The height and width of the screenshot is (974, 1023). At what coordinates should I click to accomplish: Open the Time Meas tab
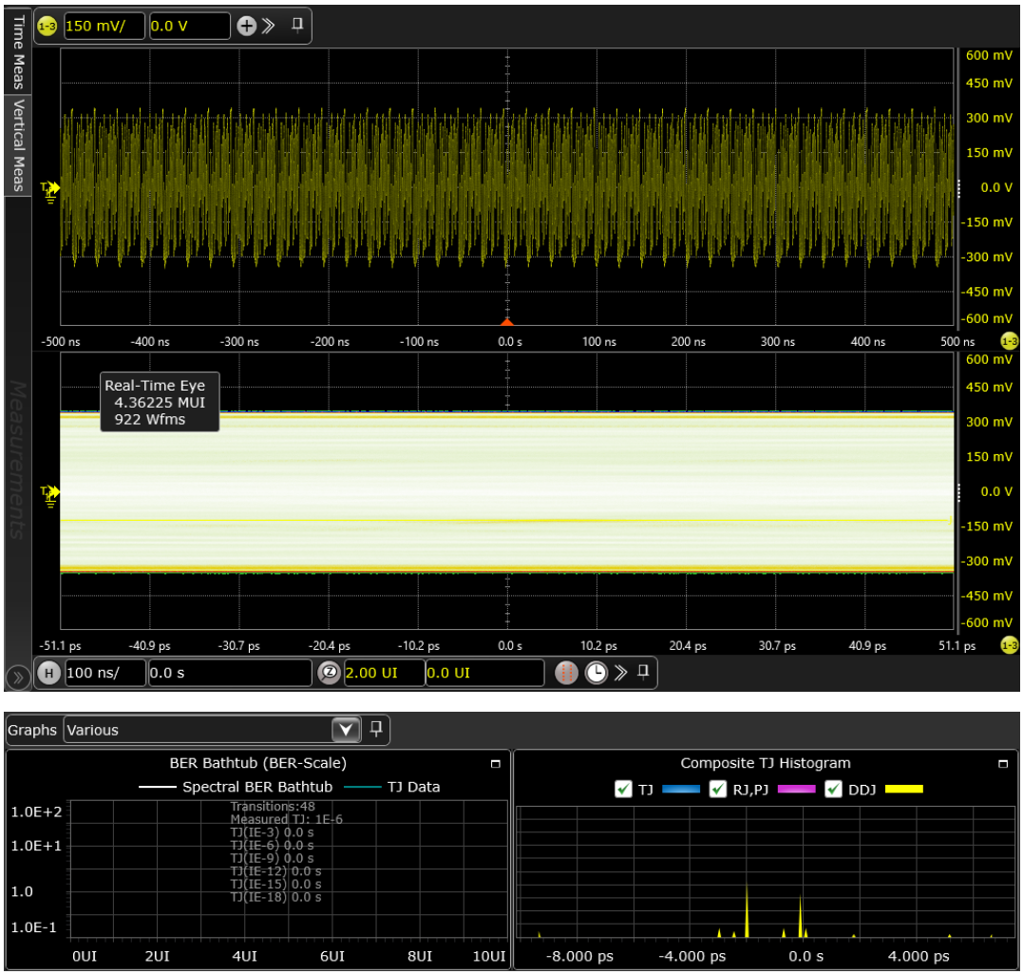click(x=17, y=51)
